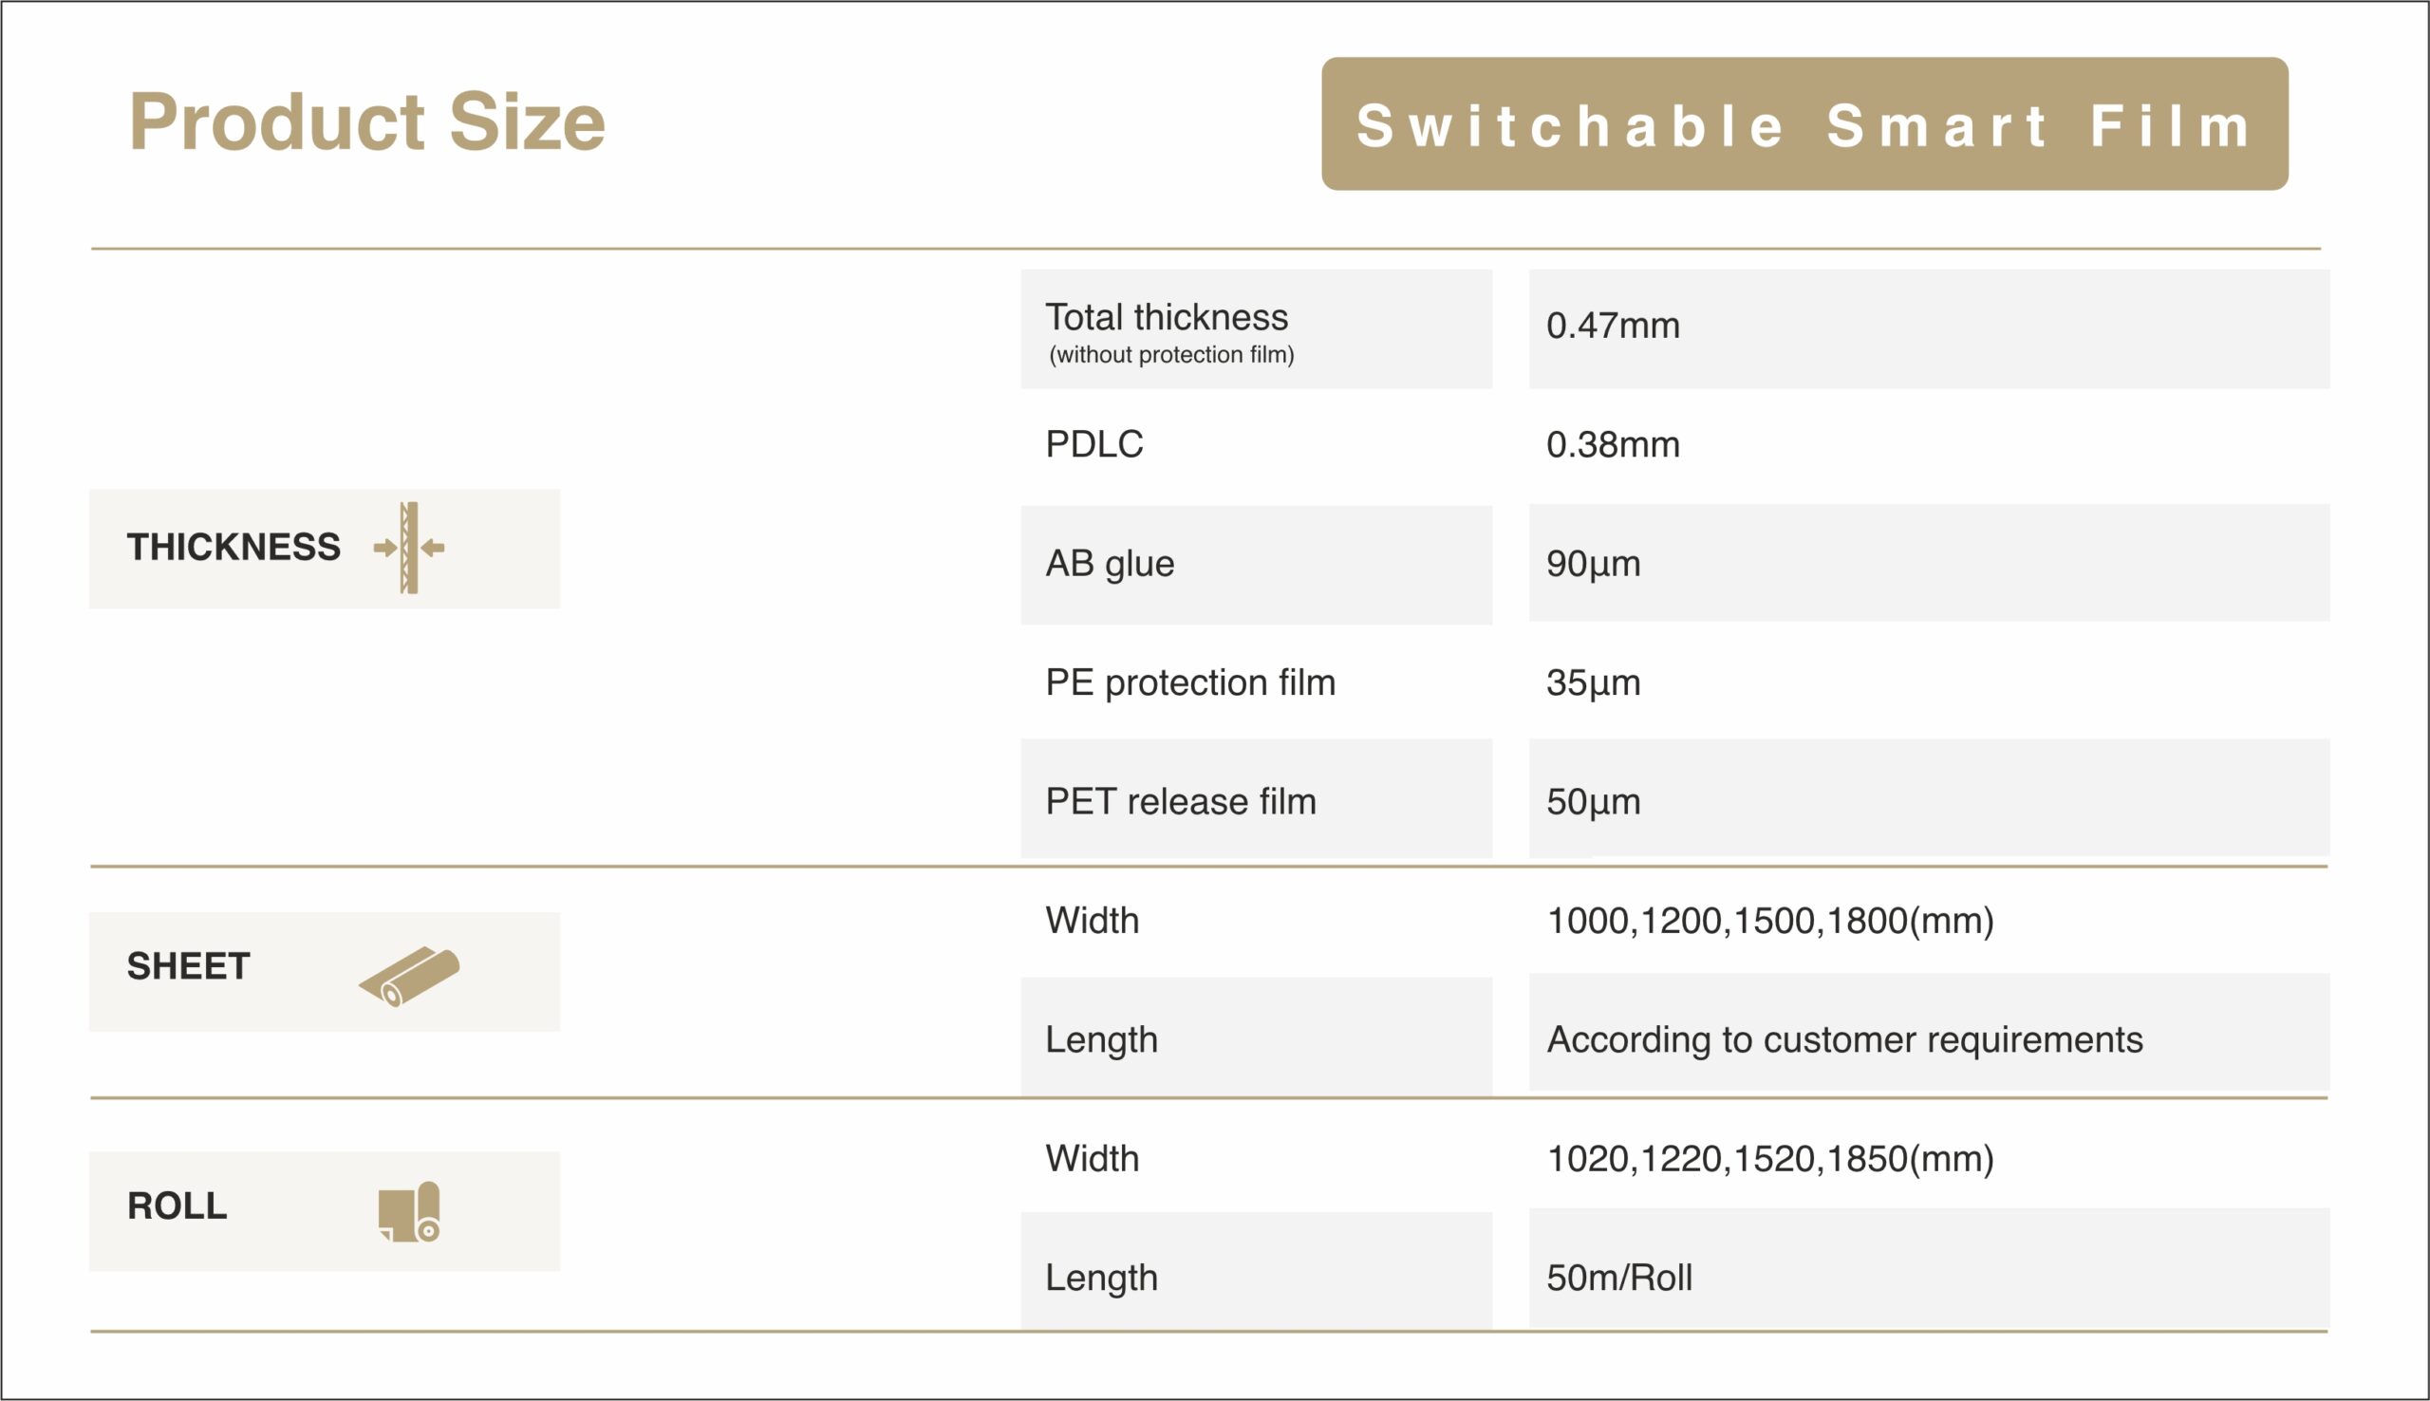Viewport: 2430px width, 1401px height.
Task: Click the thickness arrows icon
Action: coord(410,548)
